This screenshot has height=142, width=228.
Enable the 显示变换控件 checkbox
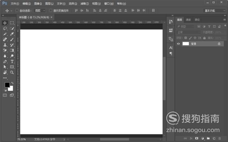[51, 10]
